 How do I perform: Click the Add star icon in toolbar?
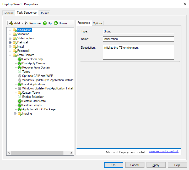coord(11,23)
